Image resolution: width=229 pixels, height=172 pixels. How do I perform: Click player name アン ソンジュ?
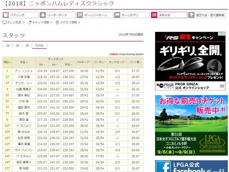pos(24,71)
